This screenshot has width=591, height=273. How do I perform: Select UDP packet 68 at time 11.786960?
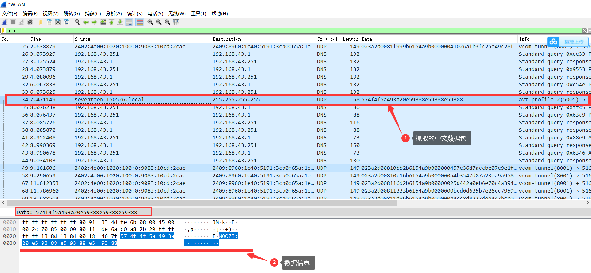[295, 191]
